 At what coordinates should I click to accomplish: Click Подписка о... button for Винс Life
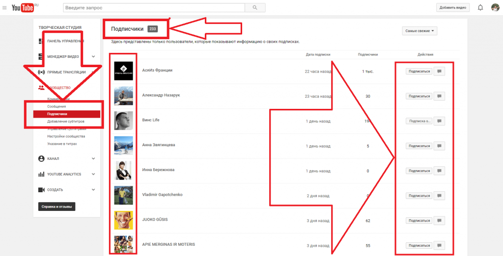point(419,121)
